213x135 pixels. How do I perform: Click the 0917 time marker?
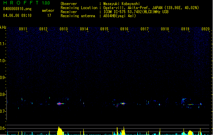(x=145, y=29)
